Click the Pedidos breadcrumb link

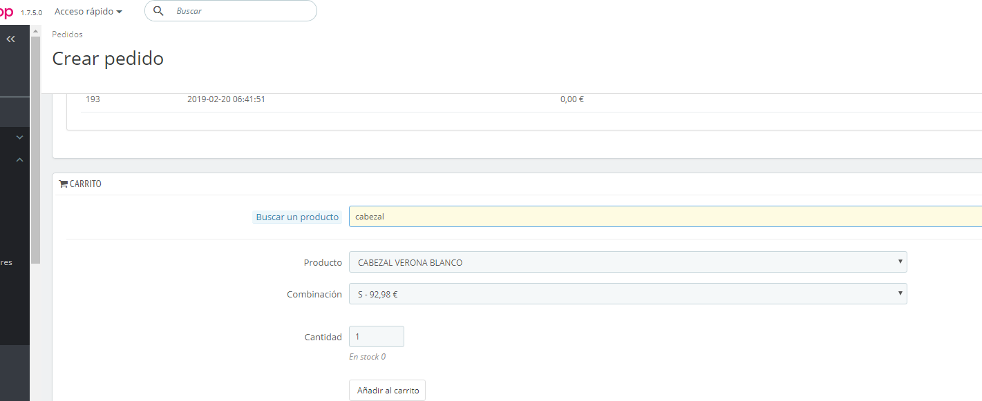pyautogui.click(x=67, y=35)
